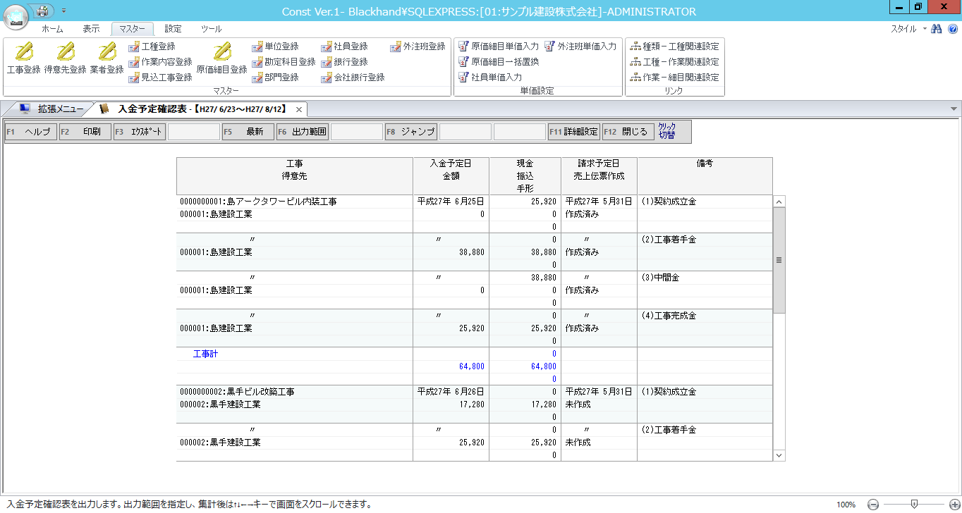962x513 pixels.
Task: Open 得意先登録 registration tool
Action: 64,63
